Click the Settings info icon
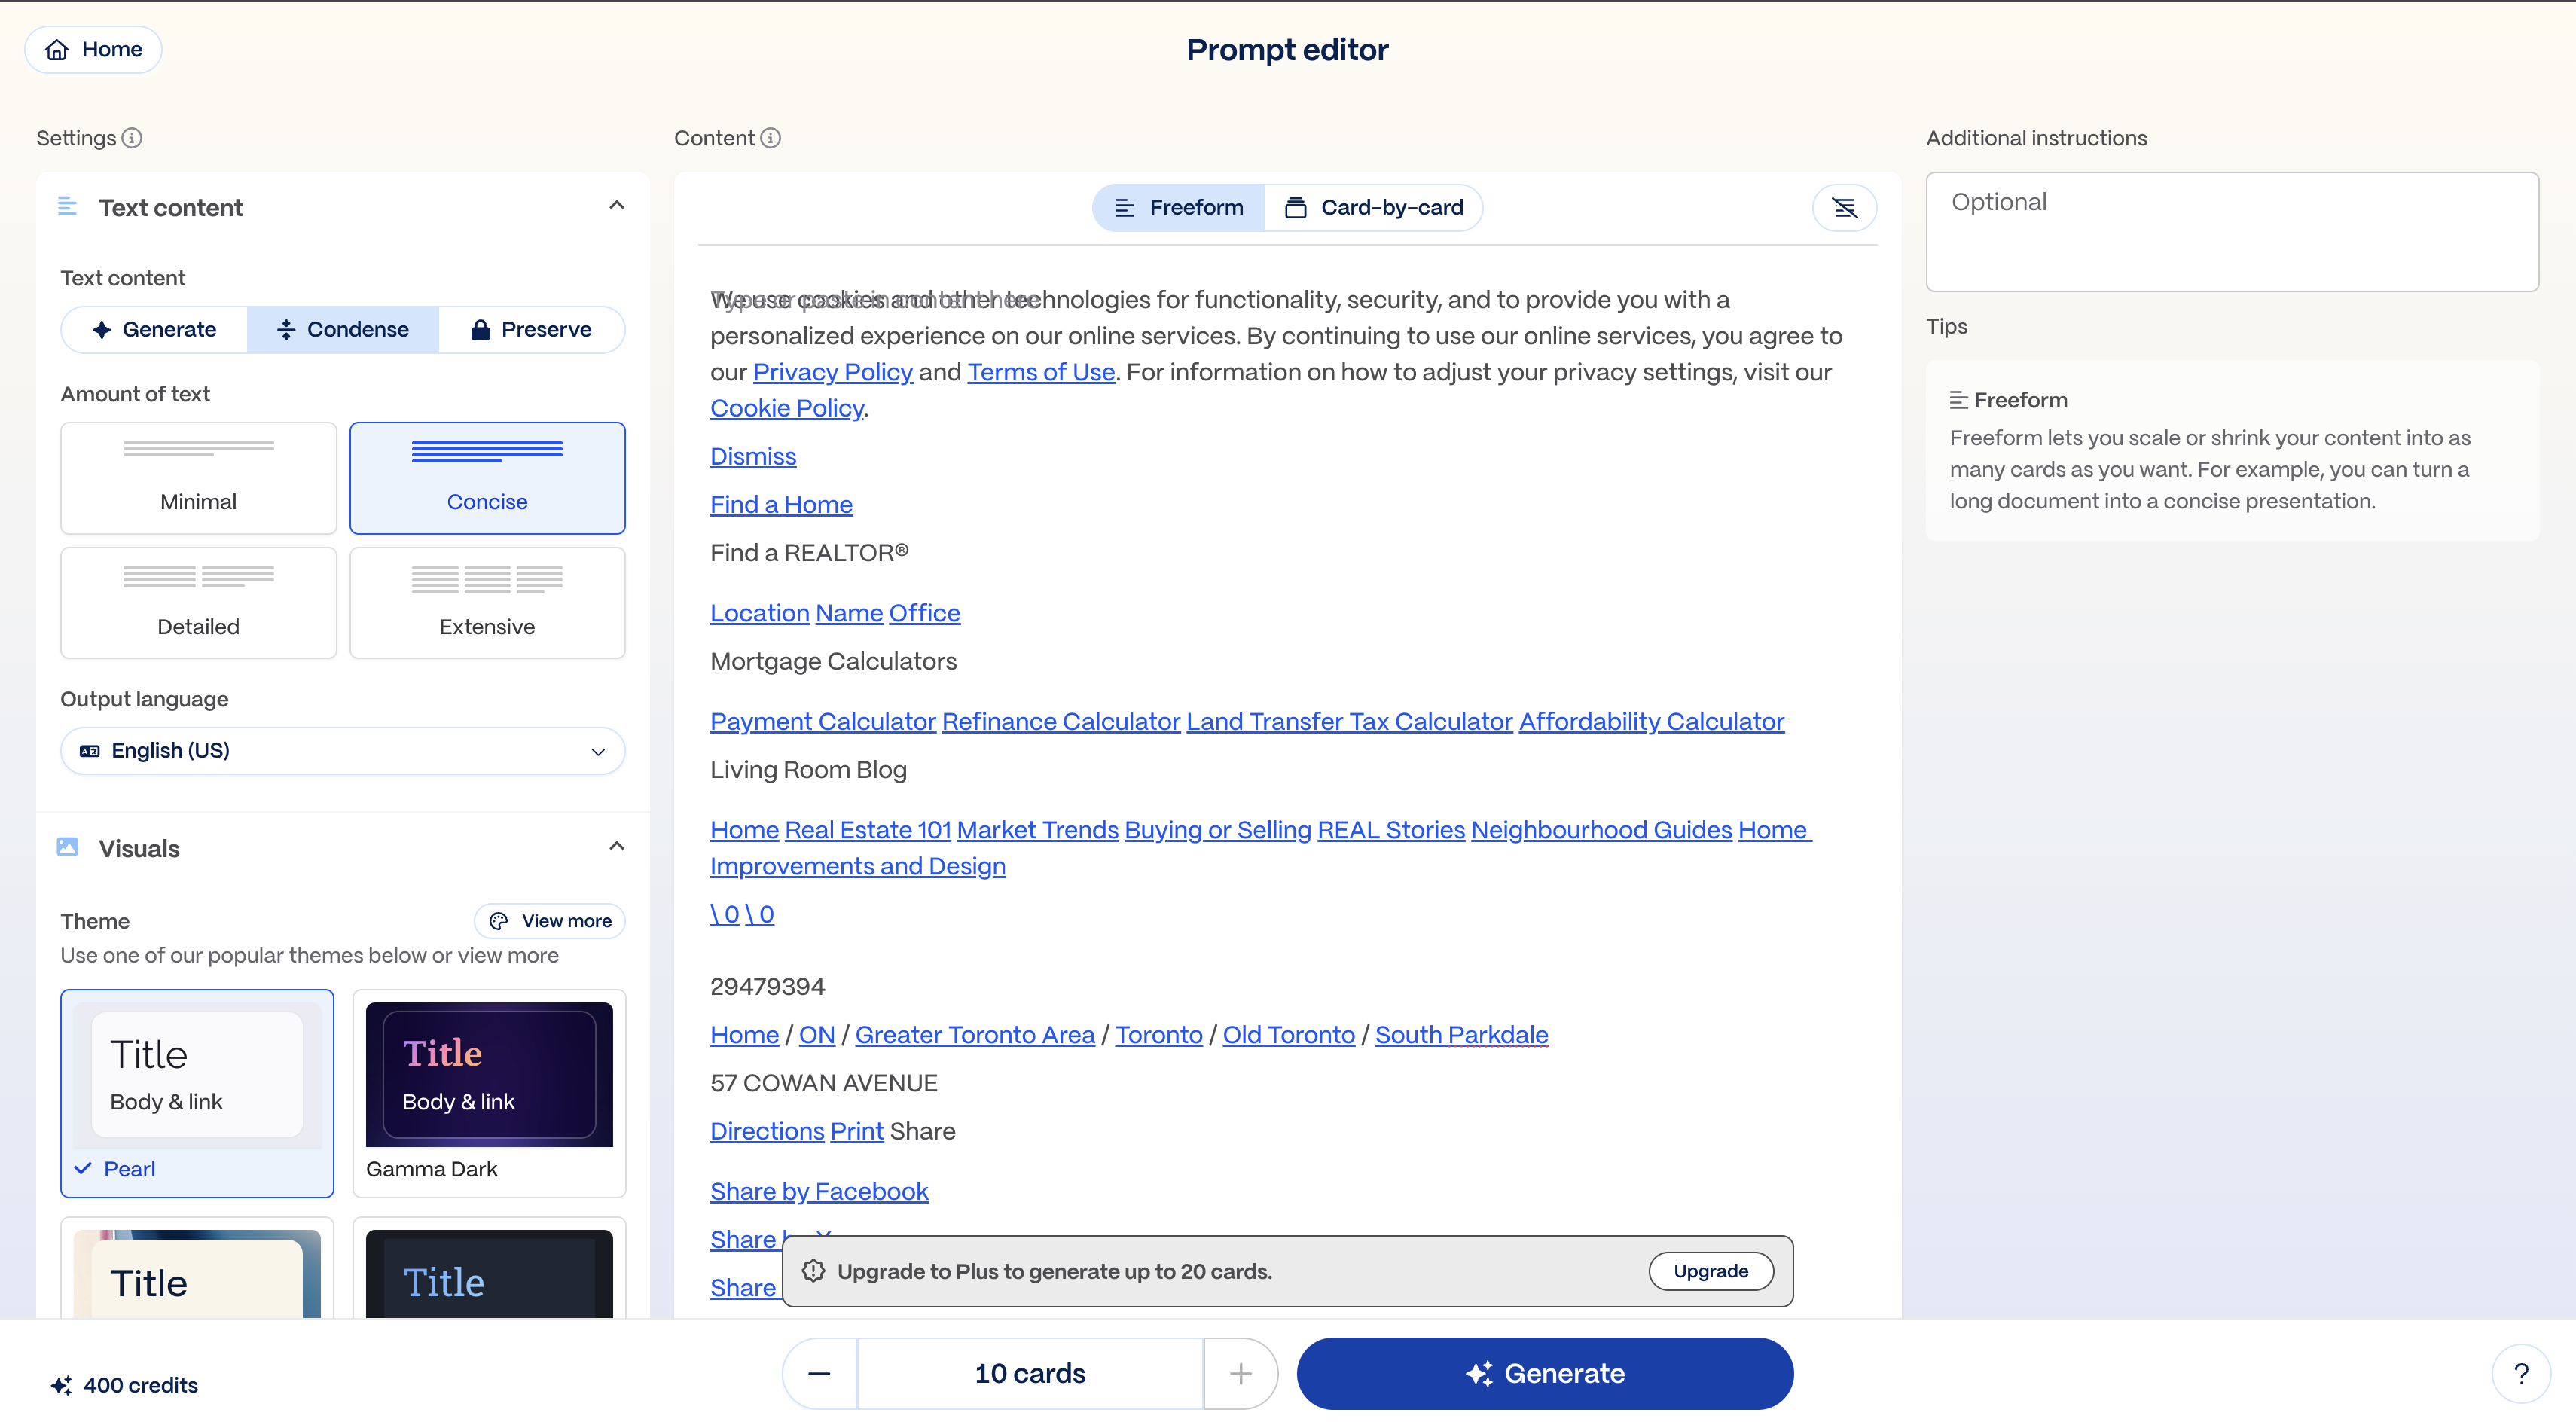Screen dimensions: 2576x1428 coord(132,138)
